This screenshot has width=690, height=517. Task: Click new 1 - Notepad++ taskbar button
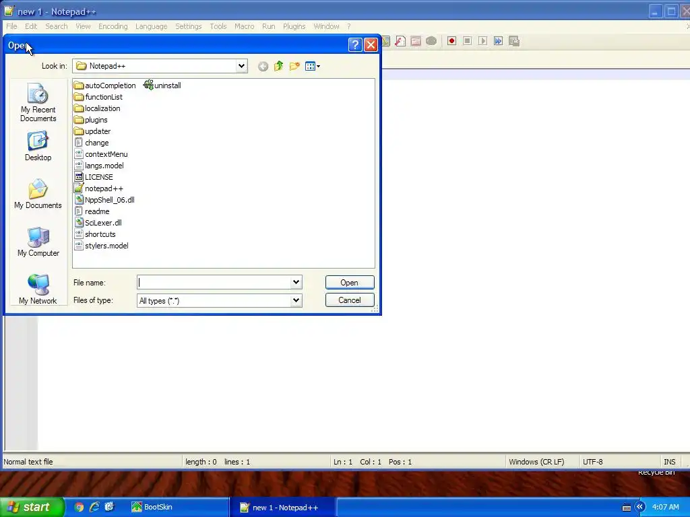click(282, 508)
